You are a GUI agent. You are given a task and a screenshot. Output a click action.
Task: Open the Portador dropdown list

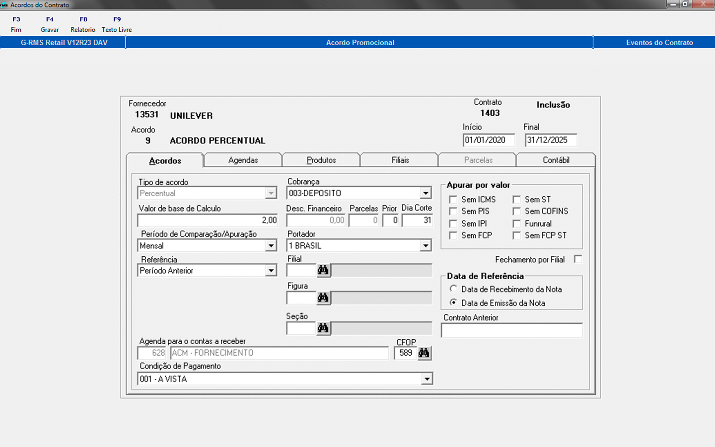click(426, 246)
